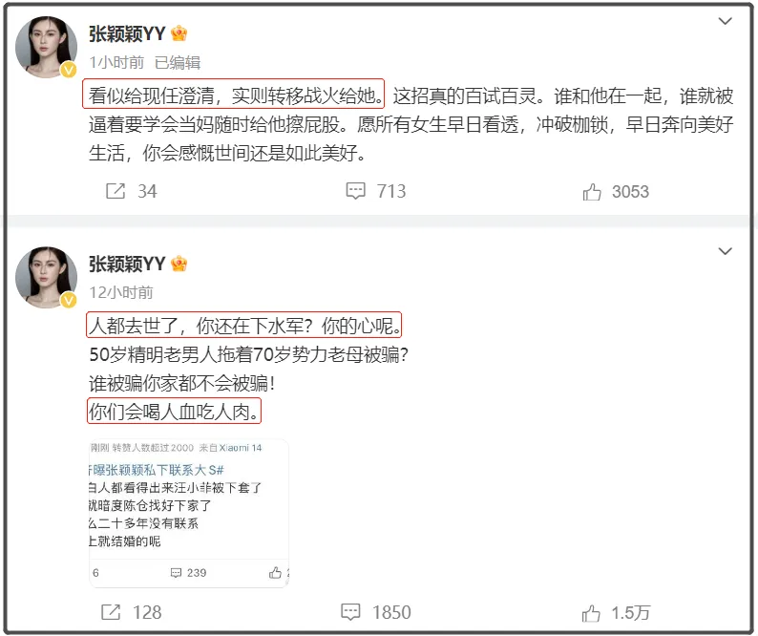This screenshot has width=758, height=636.
Task: Click the repost icon on the second post
Action: coord(111,612)
